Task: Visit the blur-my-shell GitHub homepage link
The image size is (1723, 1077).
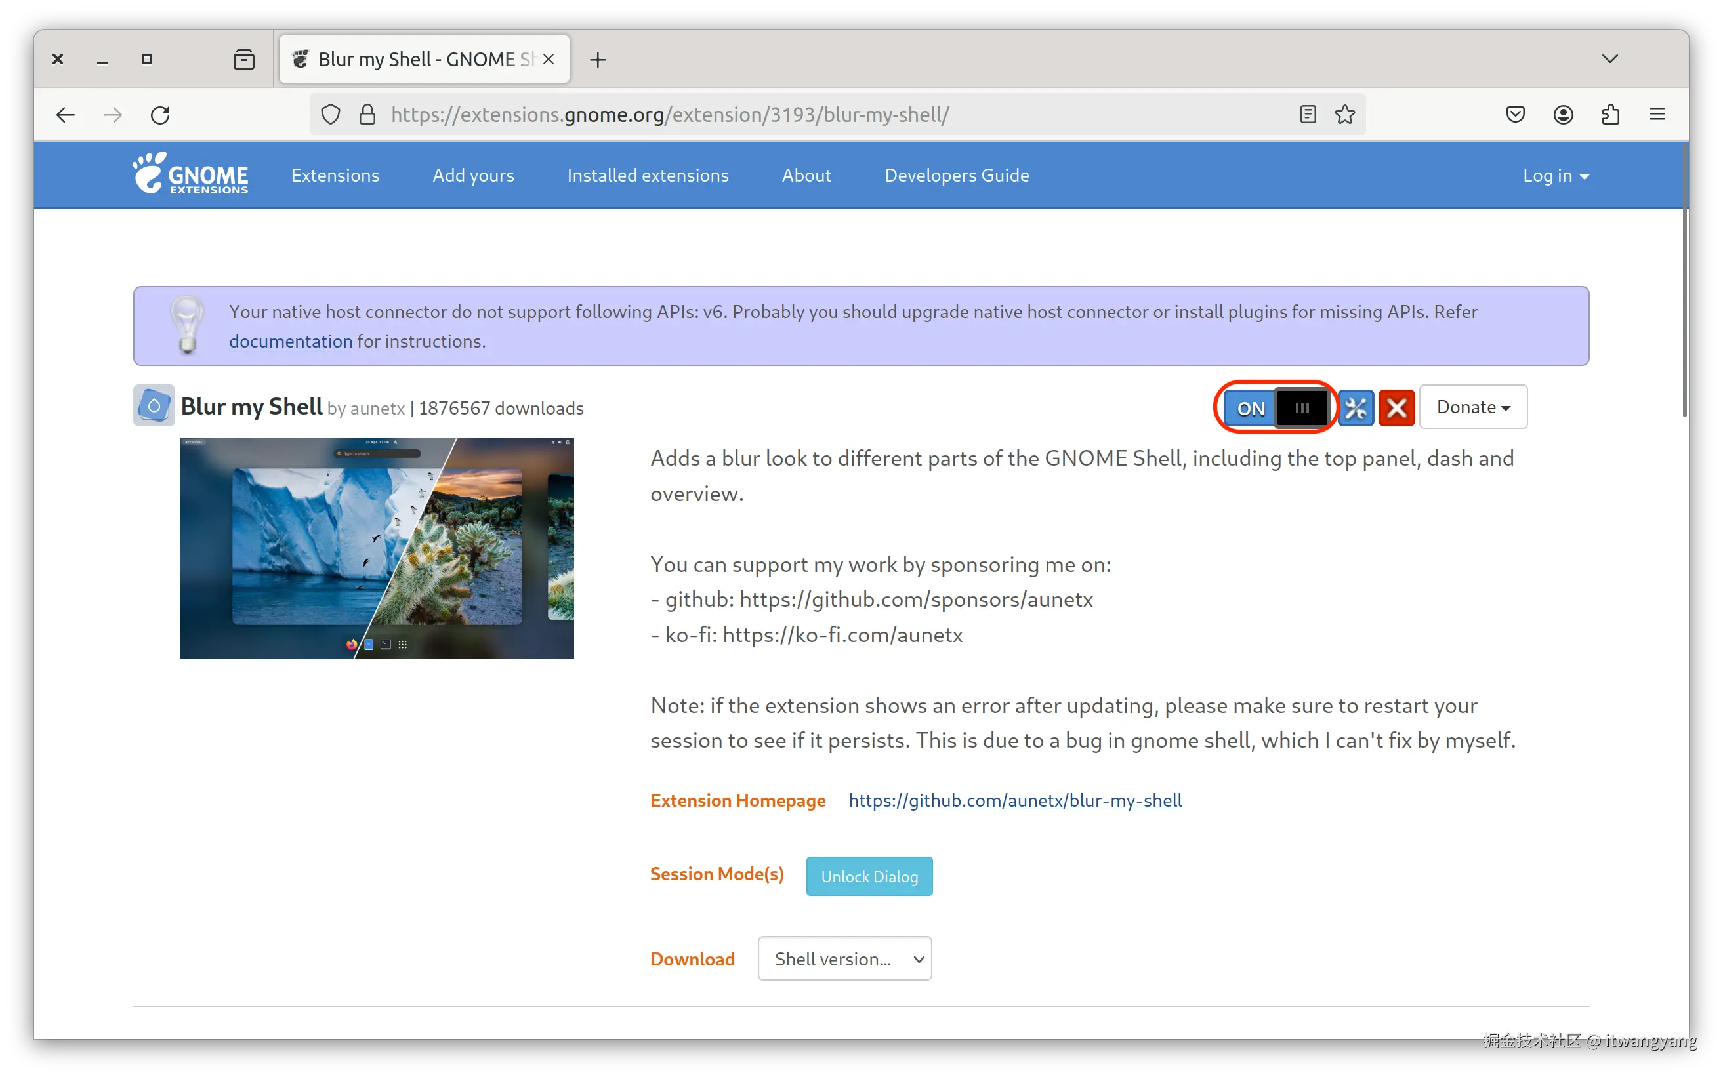Action: pyautogui.click(x=1014, y=801)
